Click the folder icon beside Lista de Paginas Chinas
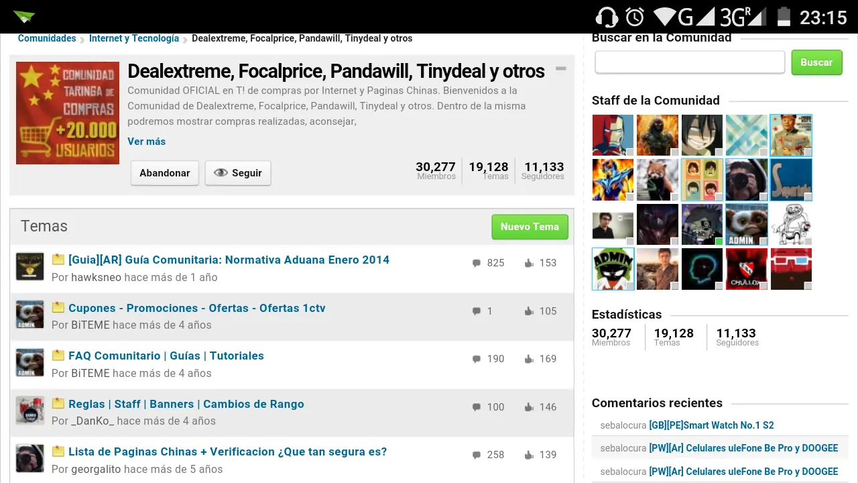858x483 pixels. pyautogui.click(x=58, y=451)
